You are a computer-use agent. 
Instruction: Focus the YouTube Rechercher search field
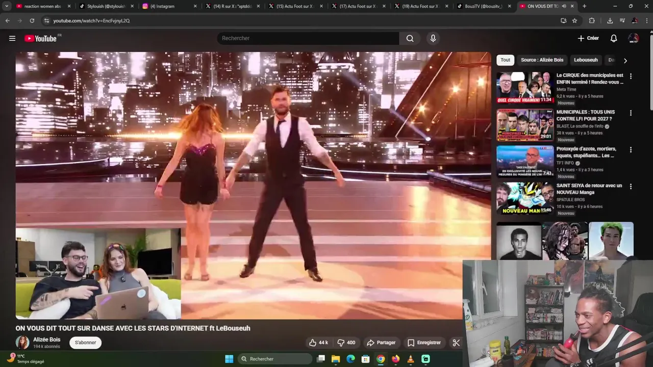coord(309,38)
